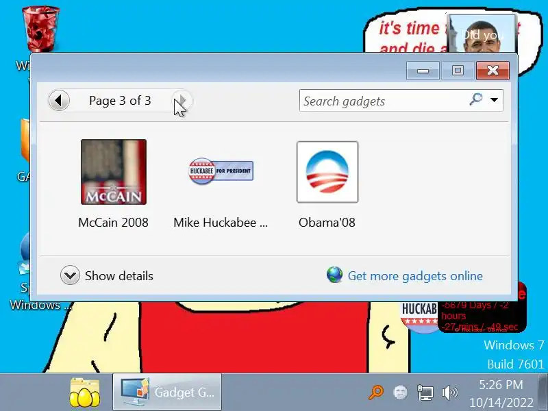The height and width of the screenshot is (411, 548).
Task: Open the eggs folder in taskbar
Action: click(84, 392)
